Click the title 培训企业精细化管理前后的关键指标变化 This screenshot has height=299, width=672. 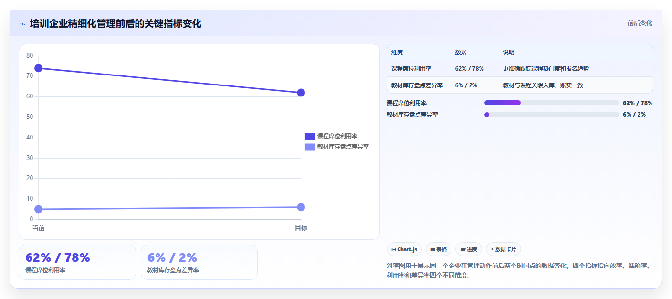[115, 23]
